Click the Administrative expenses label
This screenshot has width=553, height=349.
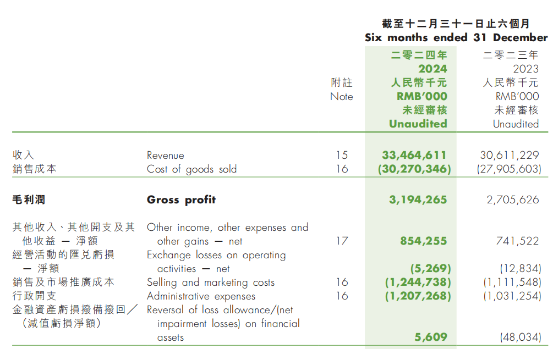coord(201,296)
